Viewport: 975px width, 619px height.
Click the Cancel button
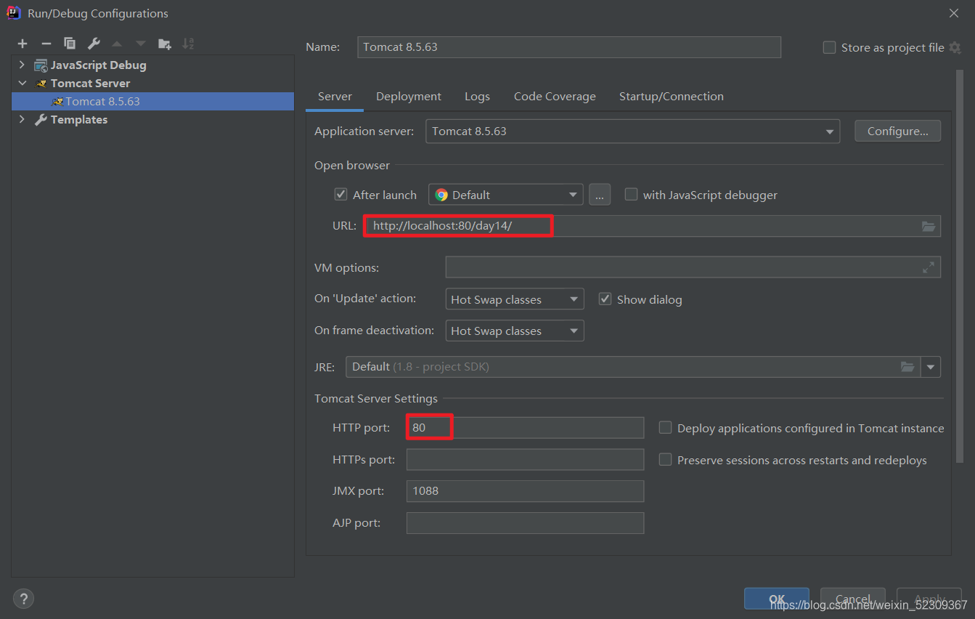(853, 599)
